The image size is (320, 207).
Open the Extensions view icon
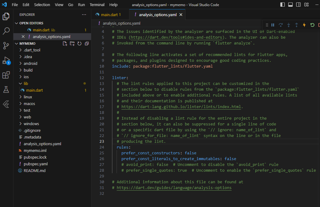click(6, 75)
